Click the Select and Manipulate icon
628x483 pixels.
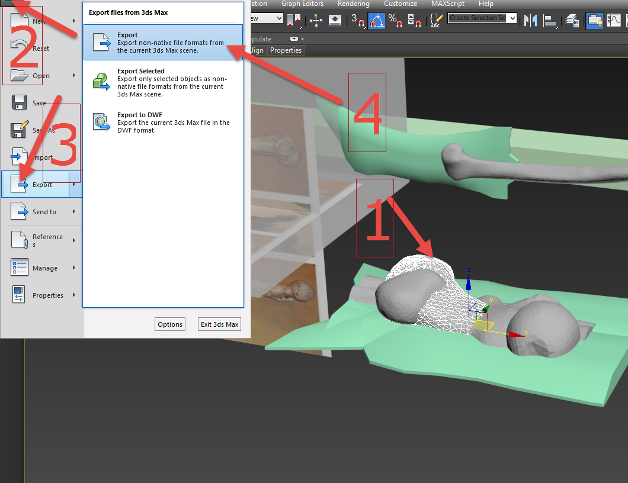click(x=316, y=20)
